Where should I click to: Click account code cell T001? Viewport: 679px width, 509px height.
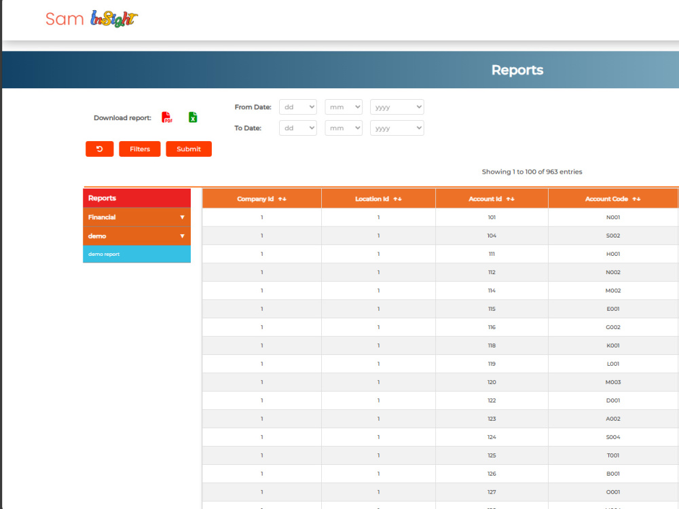click(613, 455)
